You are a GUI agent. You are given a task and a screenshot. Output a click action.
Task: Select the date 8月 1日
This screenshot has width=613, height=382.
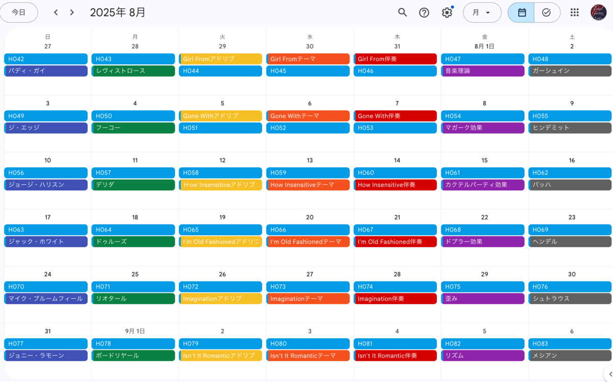(x=484, y=46)
